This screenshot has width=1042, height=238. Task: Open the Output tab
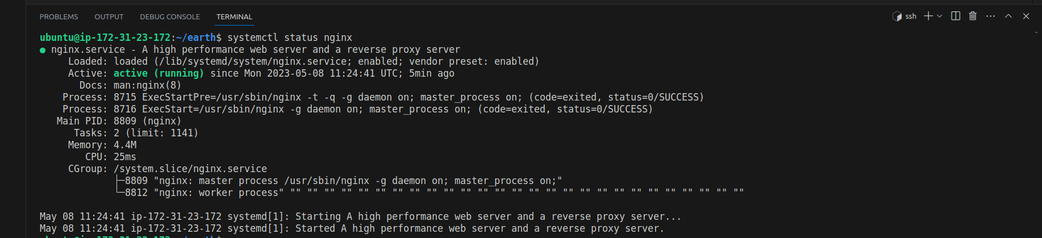(109, 17)
